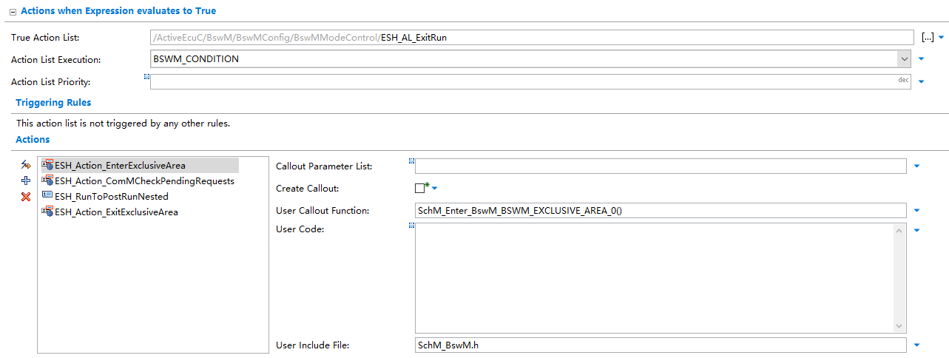949x358 pixels.
Task: Click User Code scrollbar down arrow
Action: (x=900, y=326)
